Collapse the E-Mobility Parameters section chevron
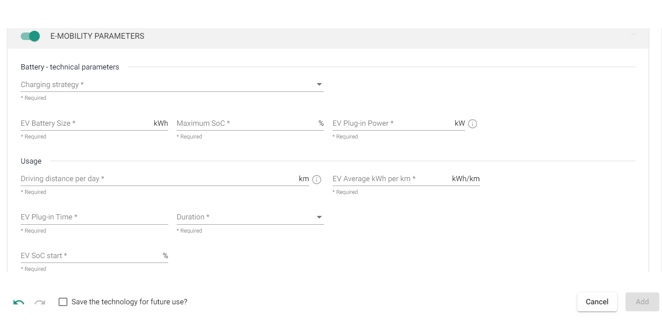 633,35
